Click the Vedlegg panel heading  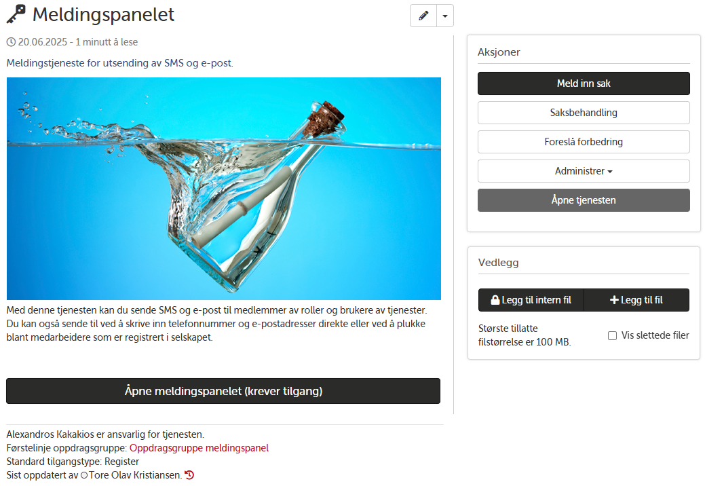tap(498, 263)
